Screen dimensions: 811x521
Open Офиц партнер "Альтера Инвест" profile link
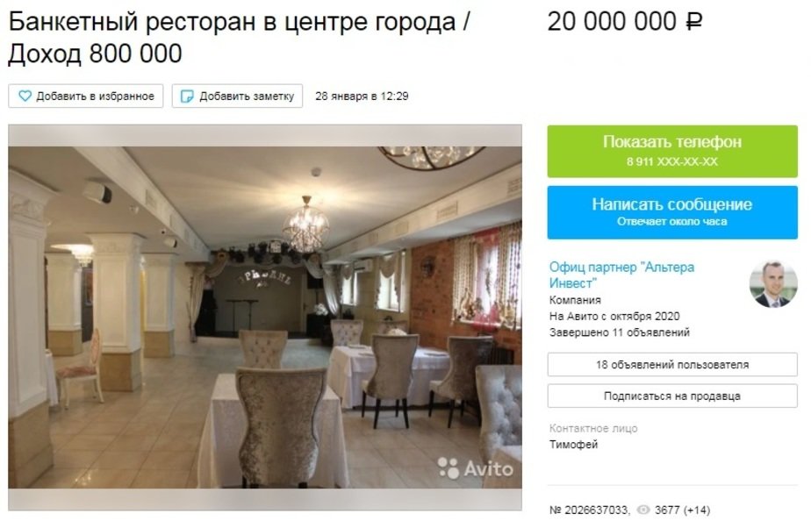pyautogui.click(x=621, y=275)
